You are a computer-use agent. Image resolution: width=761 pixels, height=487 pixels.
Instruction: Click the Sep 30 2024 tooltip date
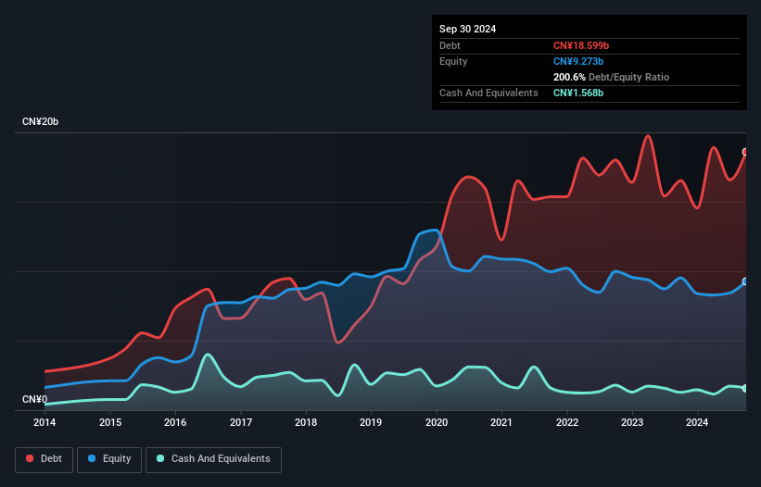coord(467,29)
